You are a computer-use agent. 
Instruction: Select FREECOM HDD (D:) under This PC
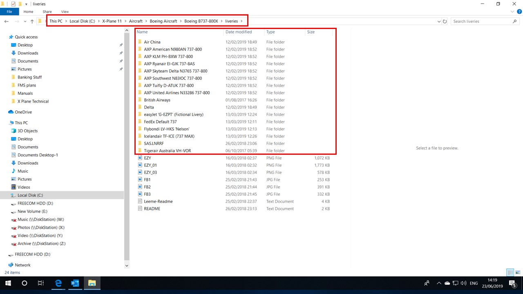click(35, 203)
